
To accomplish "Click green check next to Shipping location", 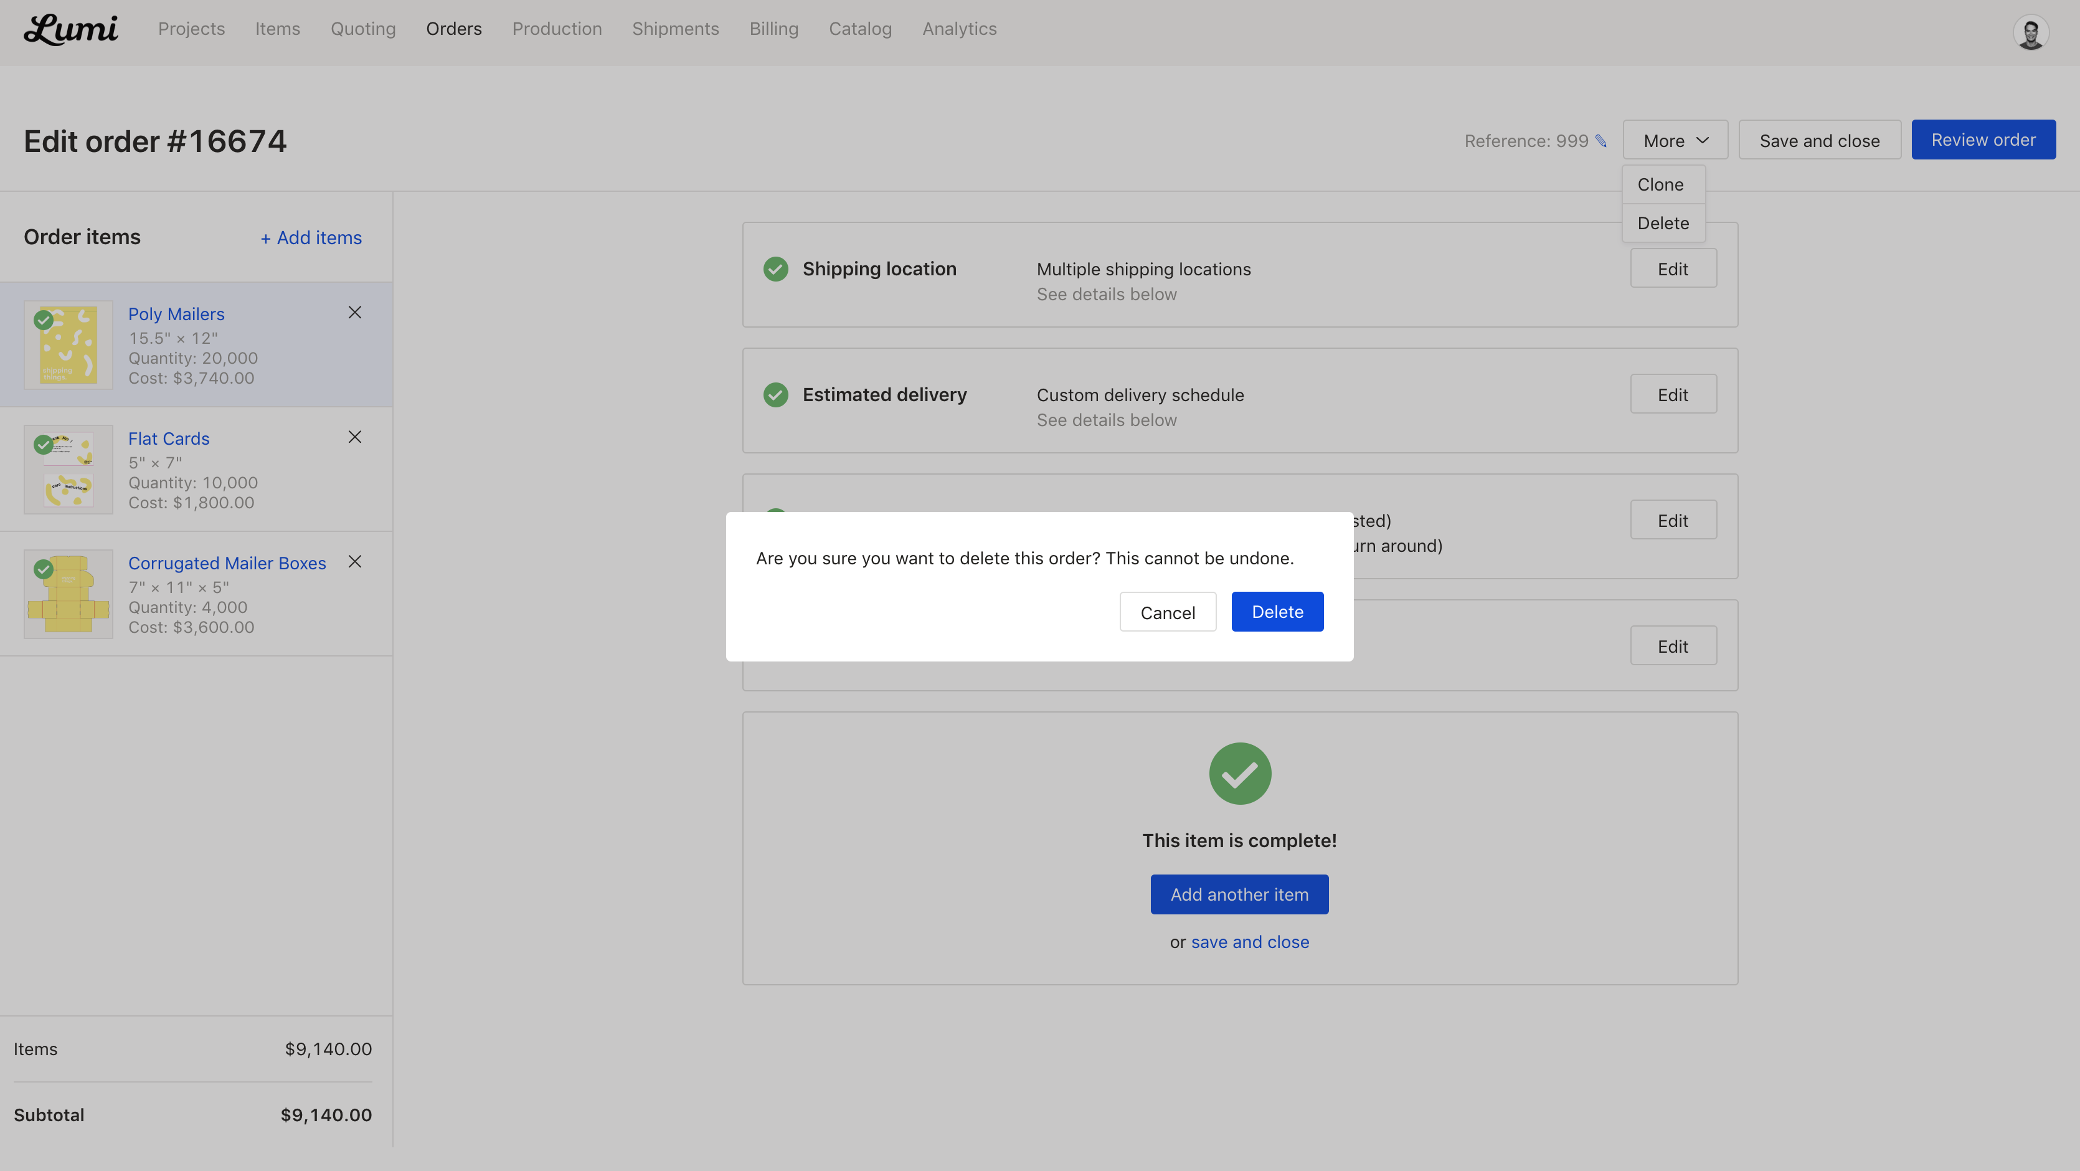I will point(776,269).
